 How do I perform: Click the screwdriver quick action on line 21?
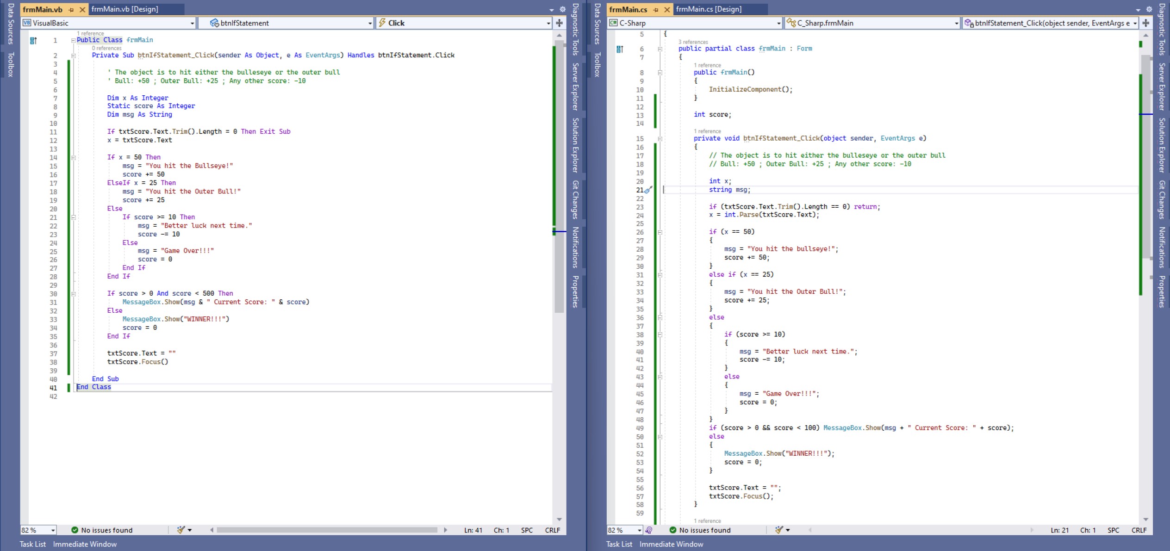pos(649,190)
